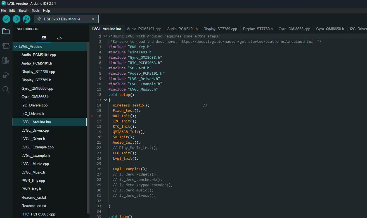The width and height of the screenshot is (367, 218).
Task: Open RTC_PCF85063.cpp in the sketchbook tree
Action: tap(49, 214)
